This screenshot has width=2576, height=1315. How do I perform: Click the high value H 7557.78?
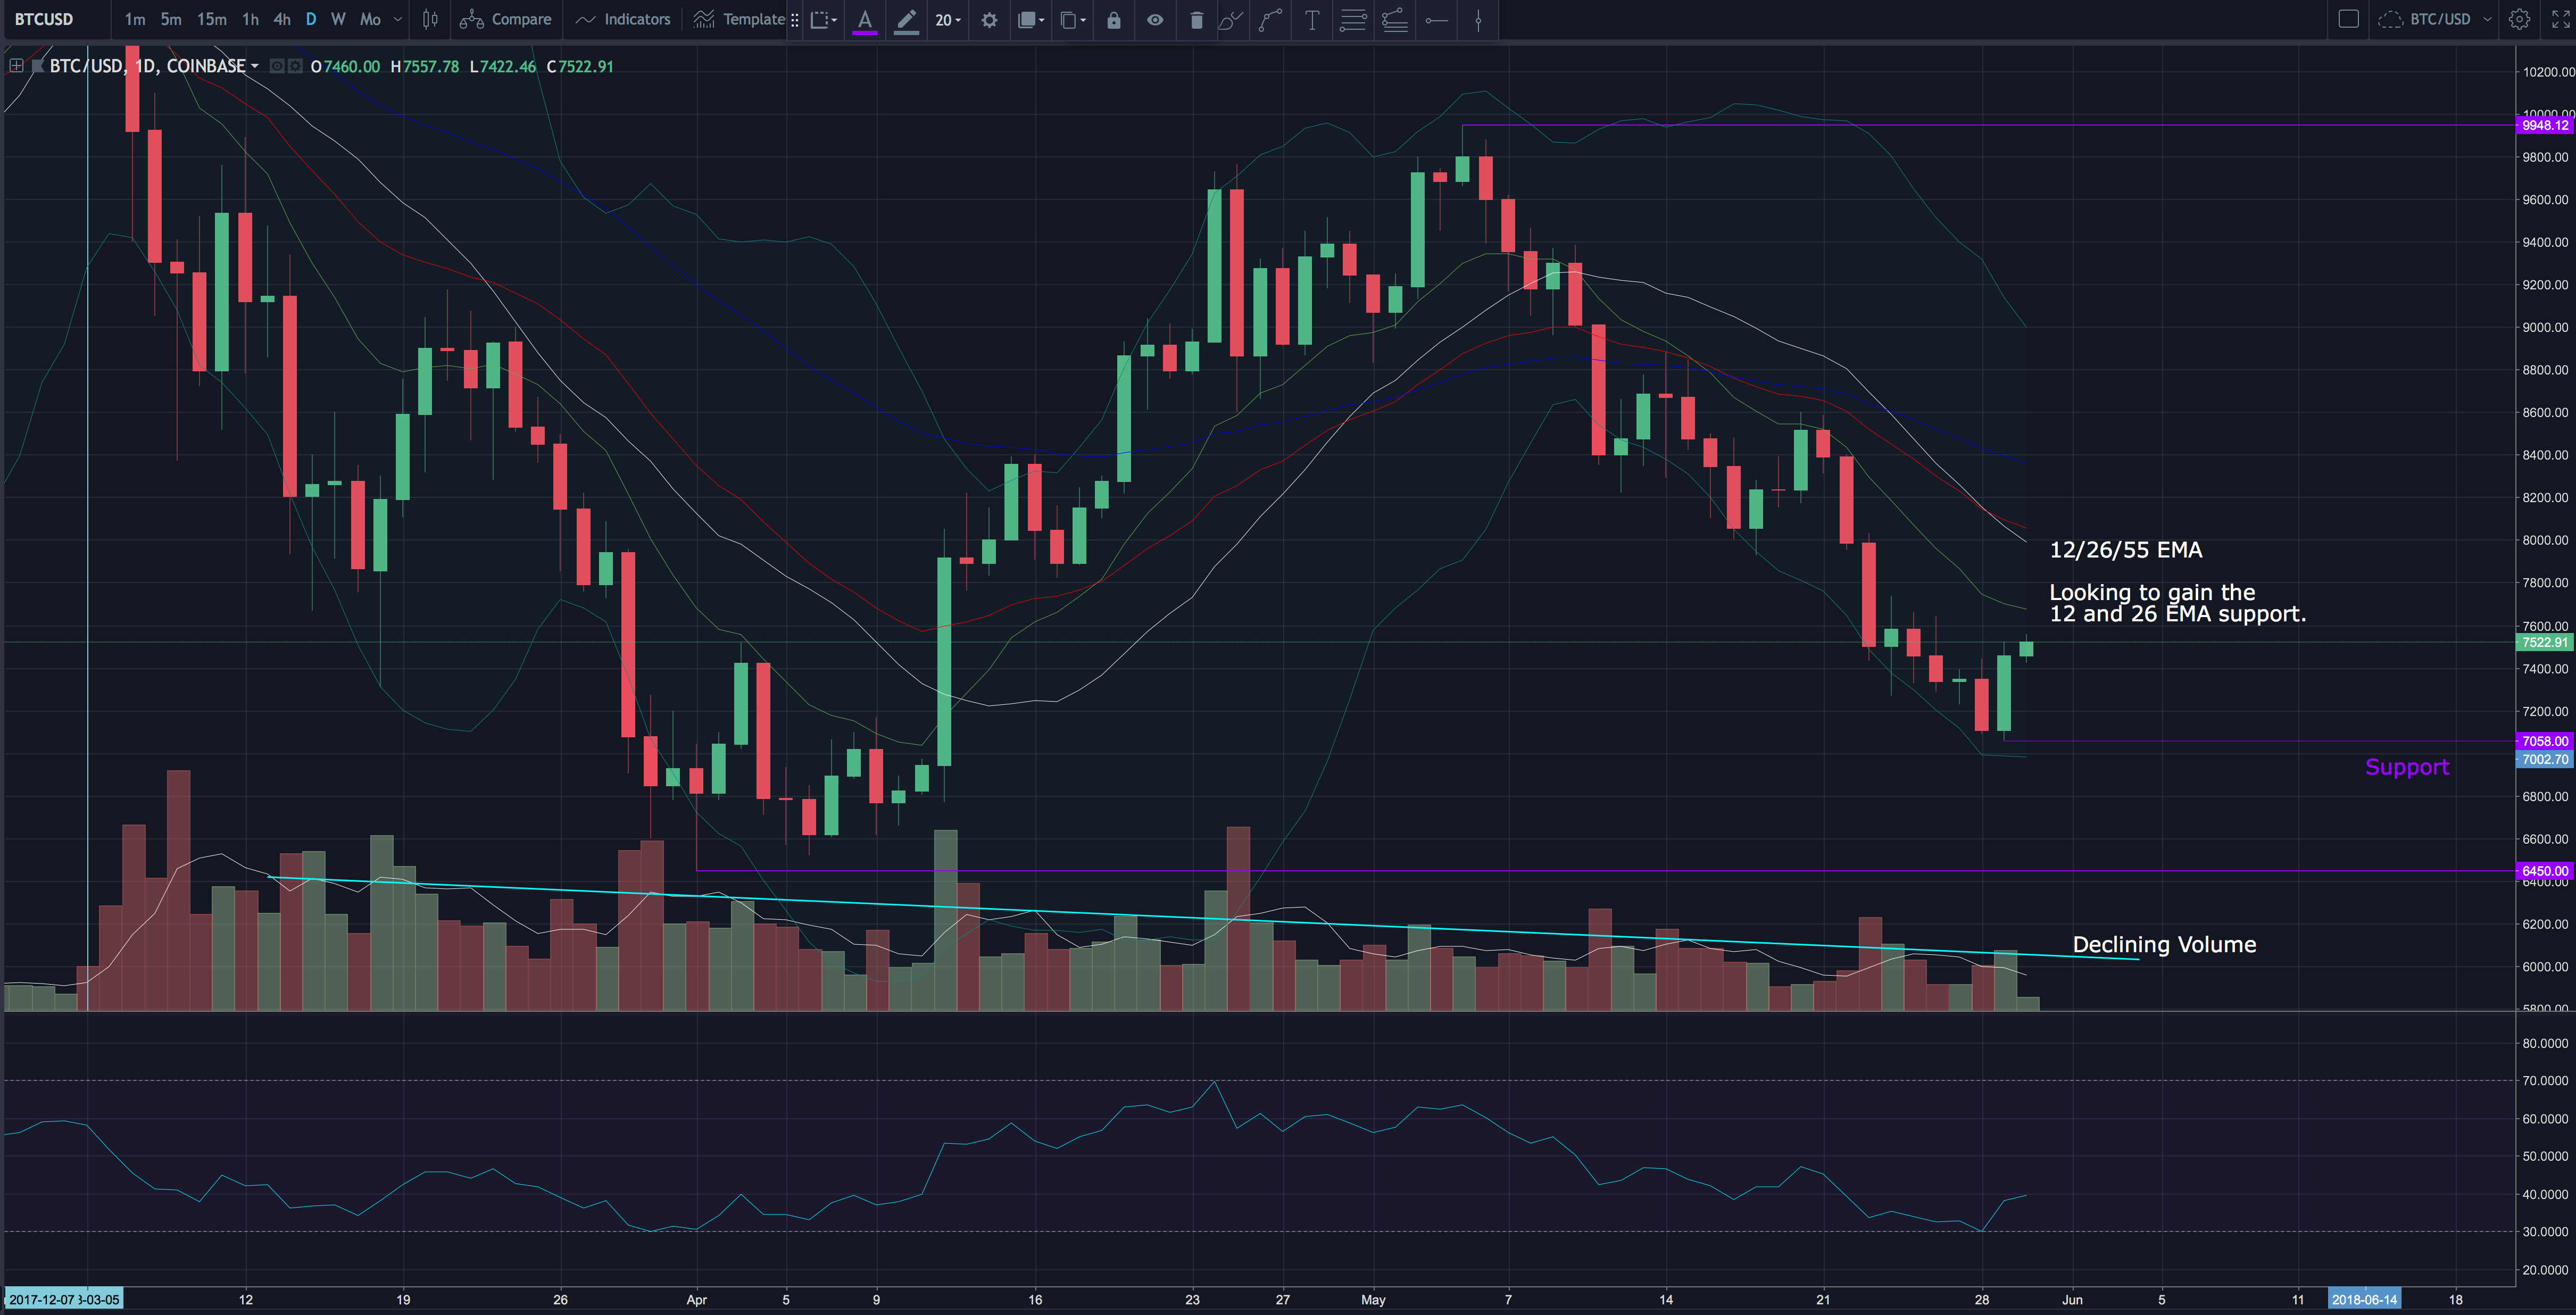pyautogui.click(x=425, y=66)
